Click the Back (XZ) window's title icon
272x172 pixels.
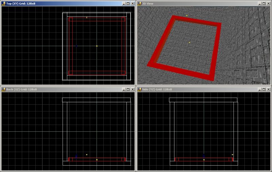(3, 89)
